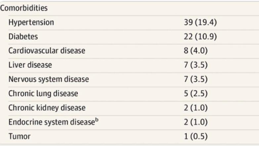
Task: Click the Comorbidities section header
Action: point(24,8)
